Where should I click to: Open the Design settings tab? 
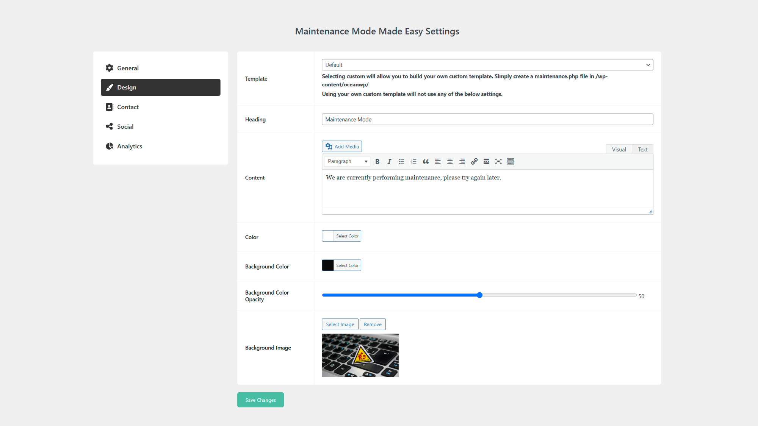160,87
